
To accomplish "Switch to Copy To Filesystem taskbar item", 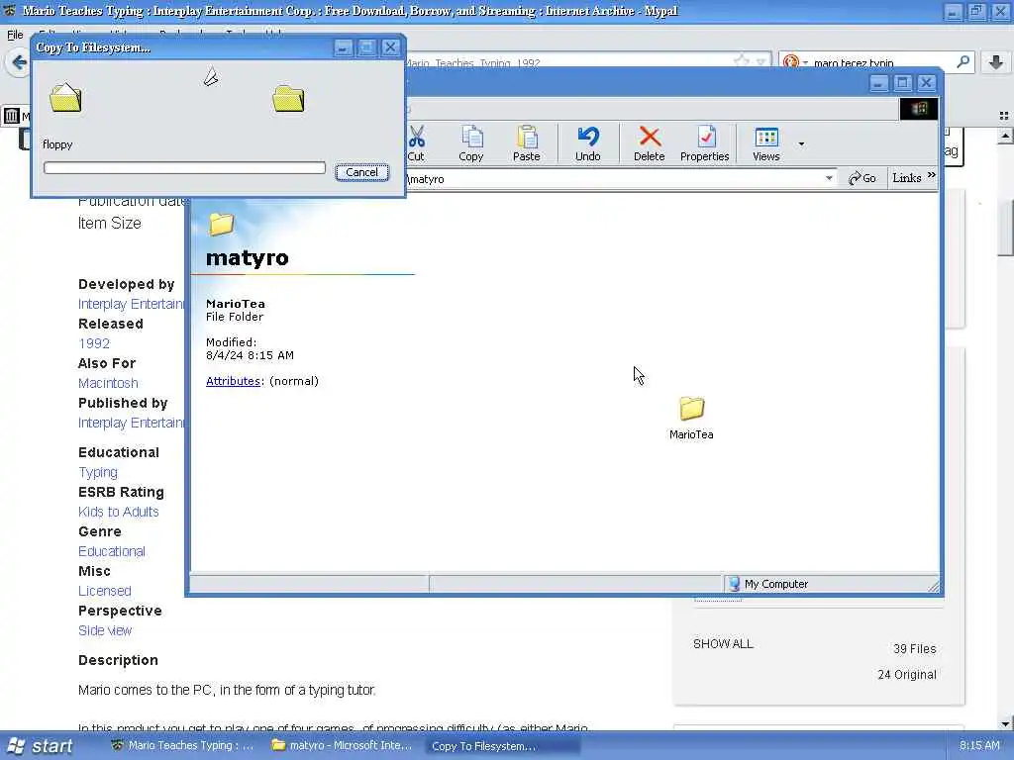I will [502, 746].
